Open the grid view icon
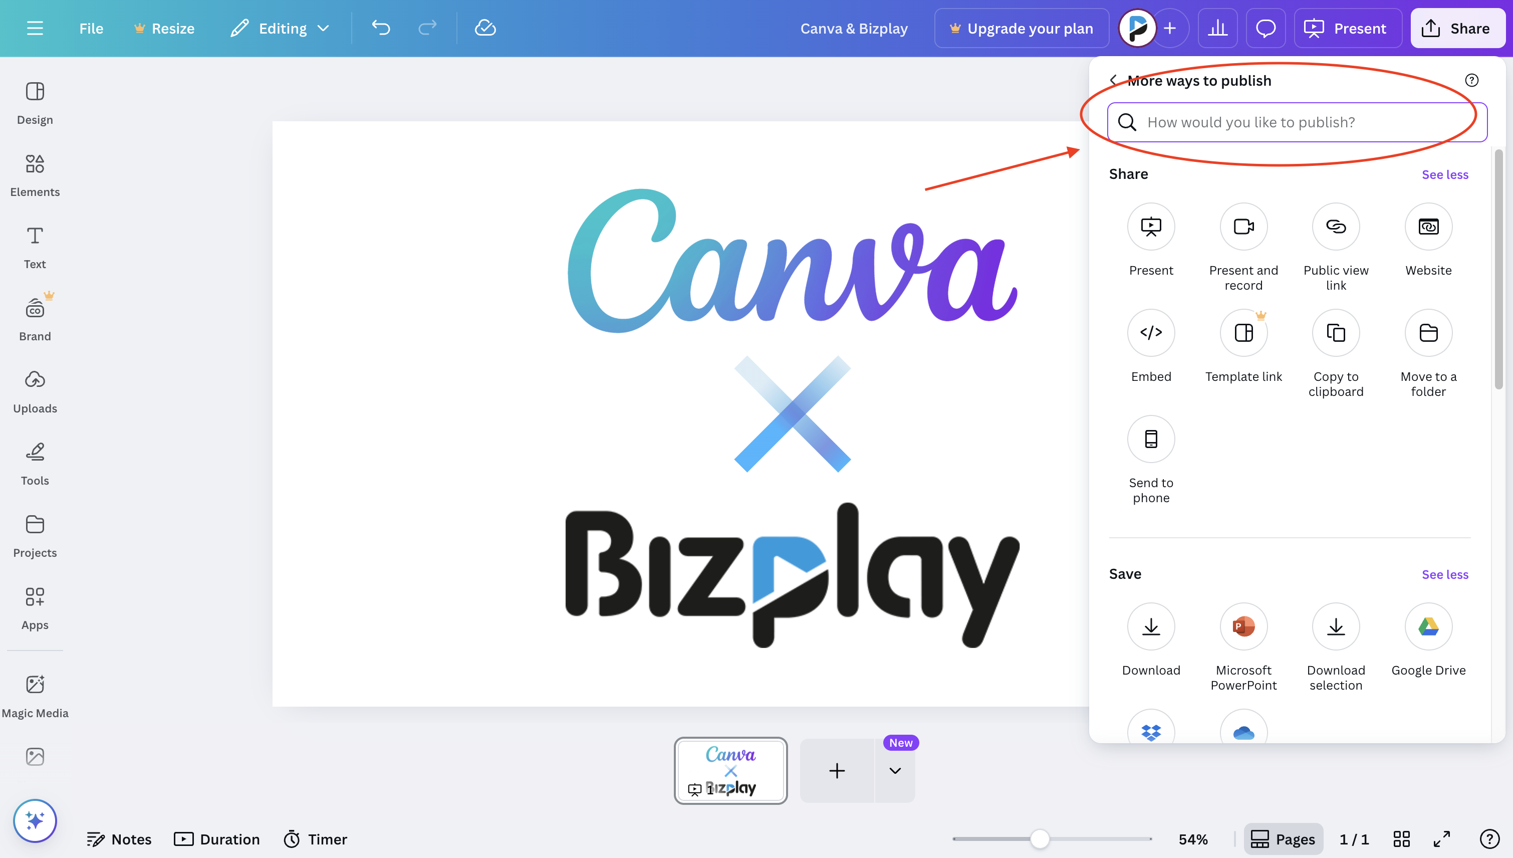The height and width of the screenshot is (858, 1513). tap(1402, 839)
